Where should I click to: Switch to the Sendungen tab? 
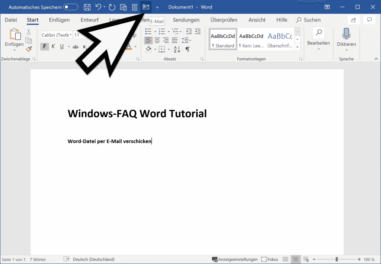[186, 20]
